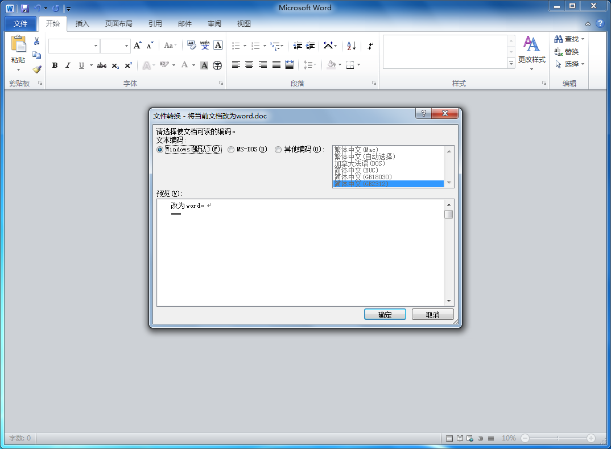Click the zoom in plus button

click(591, 438)
